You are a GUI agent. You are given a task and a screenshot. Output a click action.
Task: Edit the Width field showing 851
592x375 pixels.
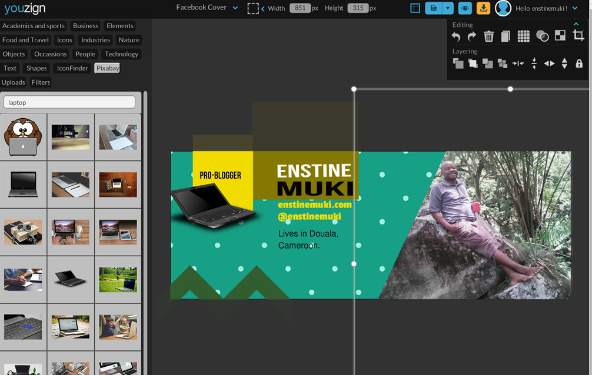pos(300,8)
